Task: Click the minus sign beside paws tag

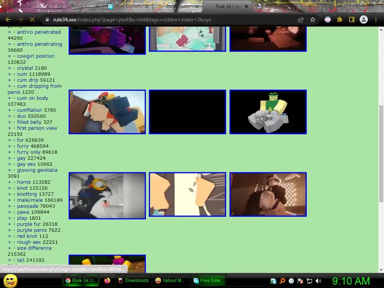Action: pyautogui.click(x=14, y=212)
